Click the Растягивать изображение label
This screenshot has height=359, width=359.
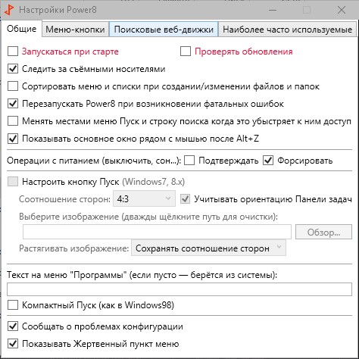tap(74, 248)
